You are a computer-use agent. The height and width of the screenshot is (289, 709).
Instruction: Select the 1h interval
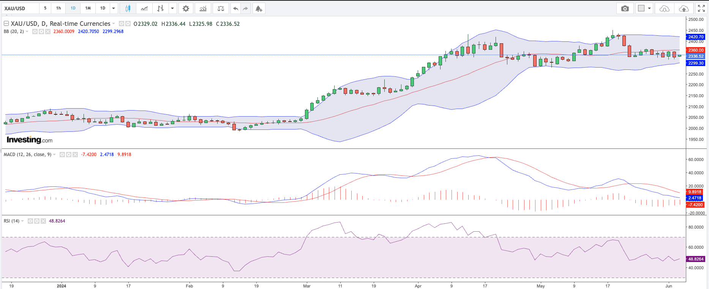[58, 8]
